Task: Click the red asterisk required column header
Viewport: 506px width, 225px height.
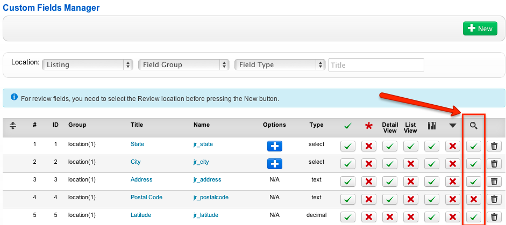Action: [369, 126]
